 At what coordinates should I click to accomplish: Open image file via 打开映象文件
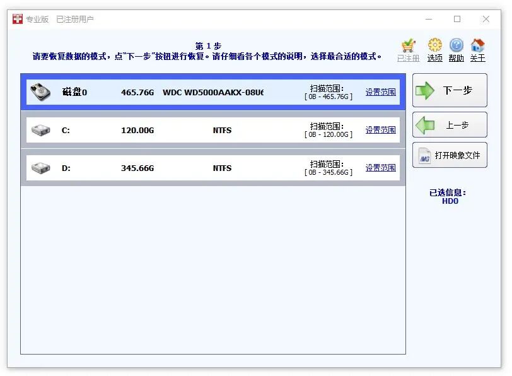tap(450, 155)
